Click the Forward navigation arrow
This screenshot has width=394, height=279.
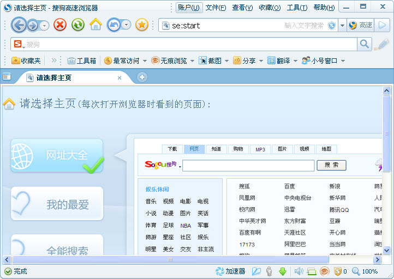pos(33,26)
